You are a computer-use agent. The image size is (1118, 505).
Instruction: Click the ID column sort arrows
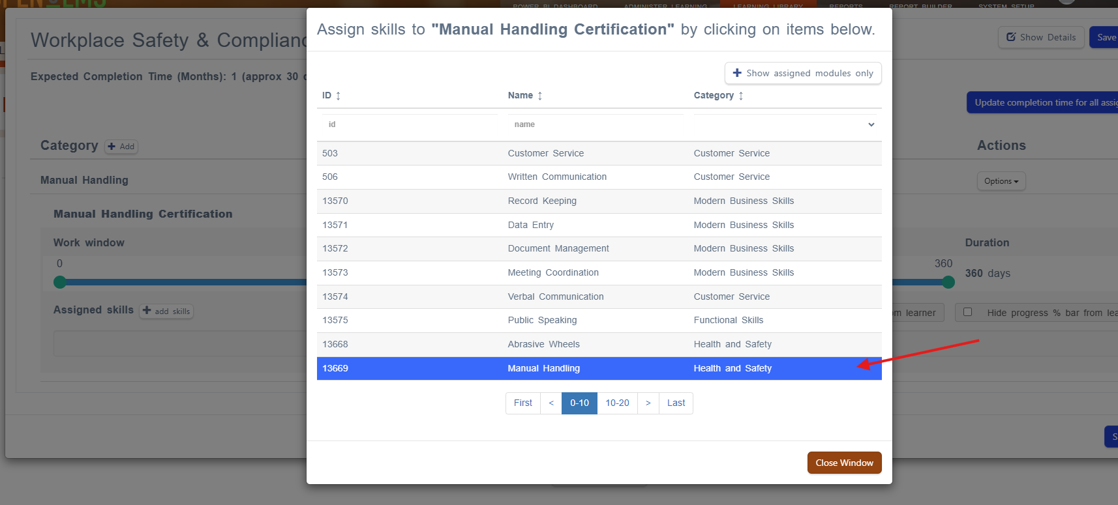[338, 96]
